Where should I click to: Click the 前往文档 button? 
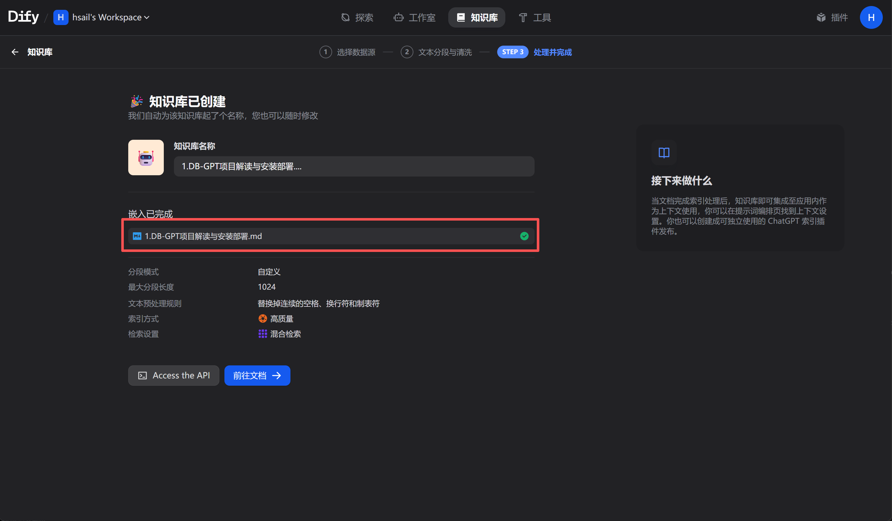[257, 375]
